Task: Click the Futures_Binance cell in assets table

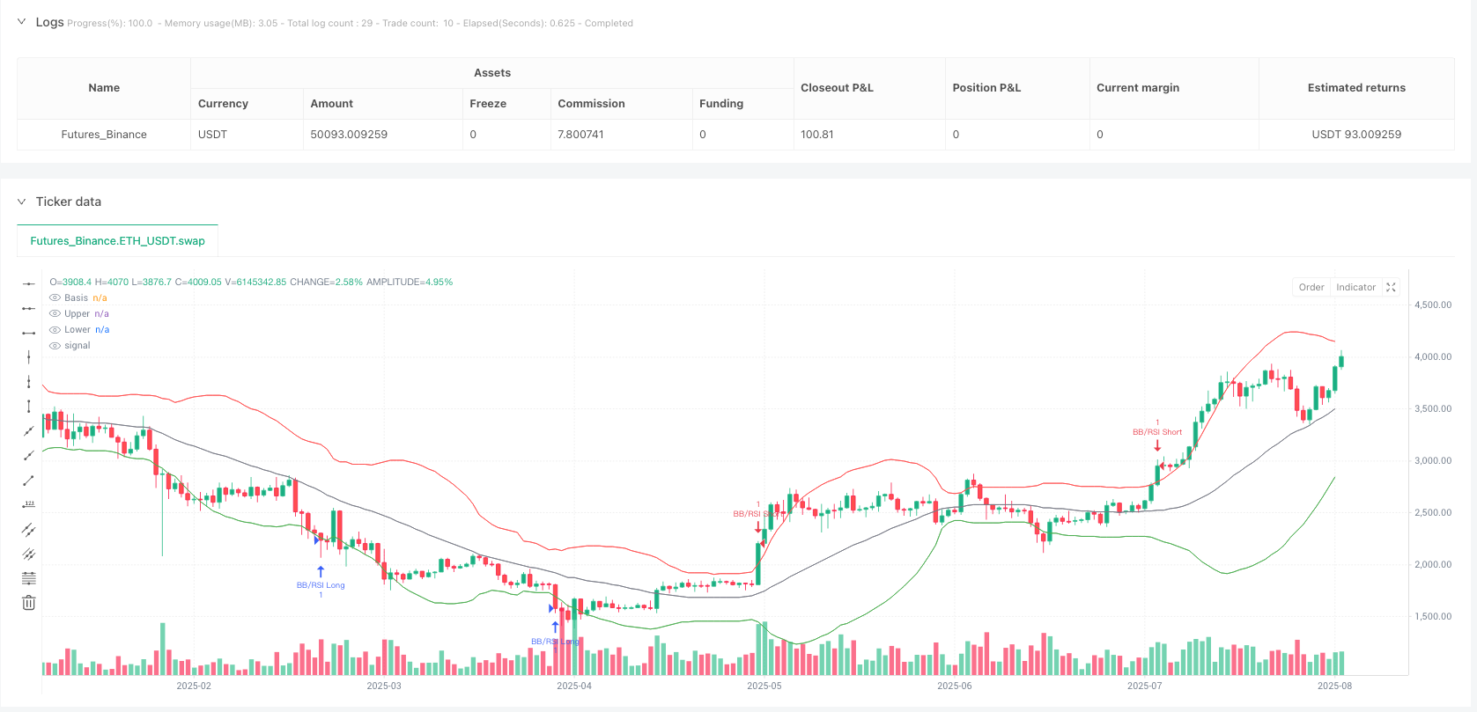Action: [x=104, y=135]
